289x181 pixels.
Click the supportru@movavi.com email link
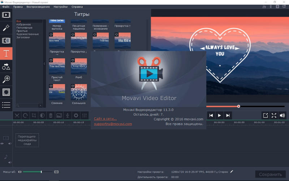pyautogui.click(x=113, y=124)
